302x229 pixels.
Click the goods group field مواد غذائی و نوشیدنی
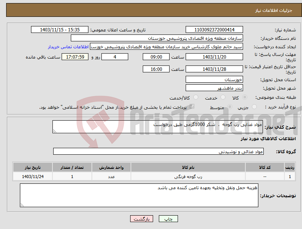158,152
